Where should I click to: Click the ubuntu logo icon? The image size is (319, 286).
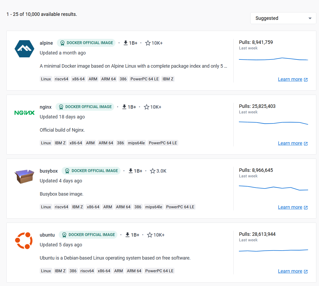click(24, 241)
